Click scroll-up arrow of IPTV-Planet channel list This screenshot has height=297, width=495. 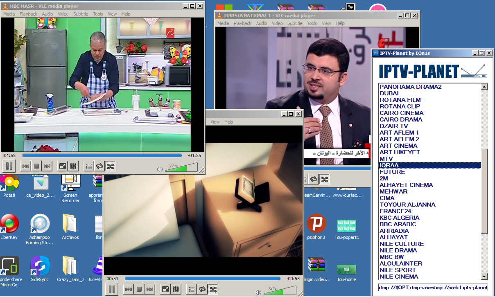[484, 87]
